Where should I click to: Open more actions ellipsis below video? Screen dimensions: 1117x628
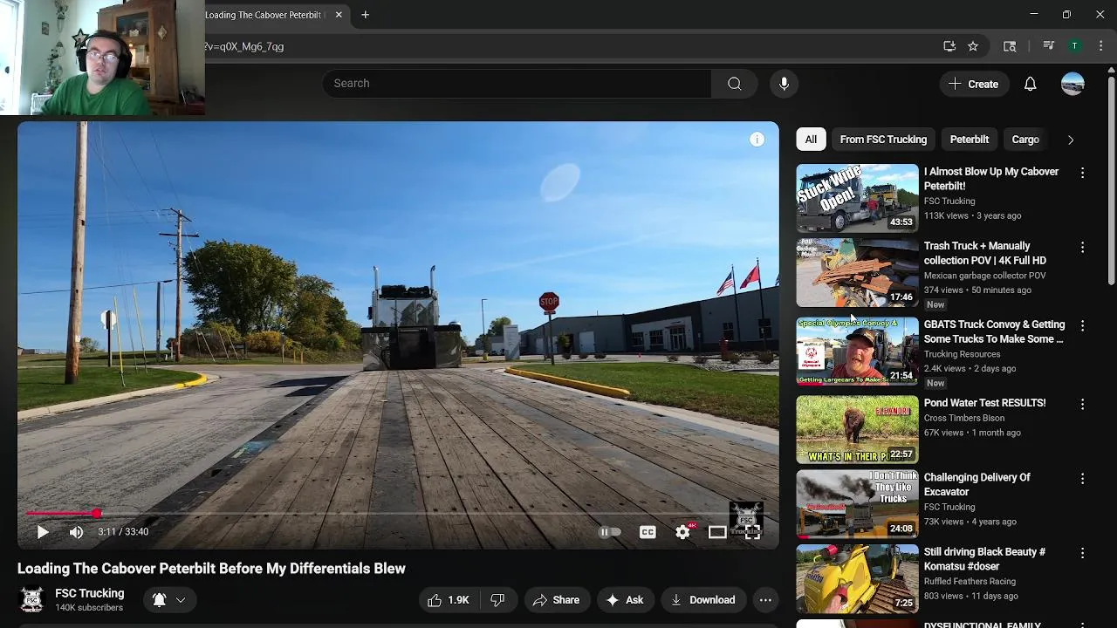[x=765, y=600]
